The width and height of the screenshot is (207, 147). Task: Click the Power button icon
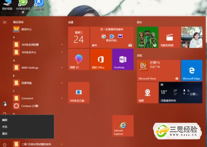tap(5, 145)
